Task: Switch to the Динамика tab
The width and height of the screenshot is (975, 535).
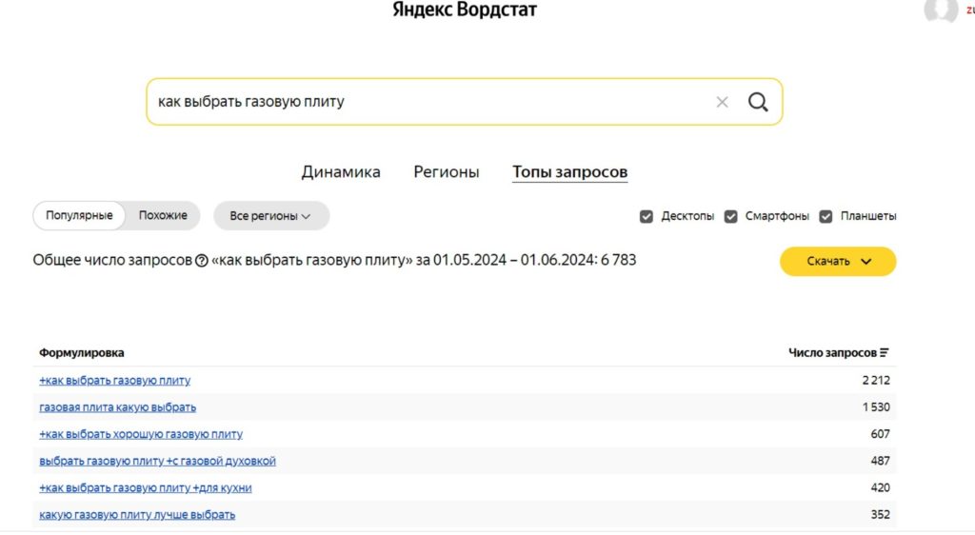Action: tap(341, 172)
